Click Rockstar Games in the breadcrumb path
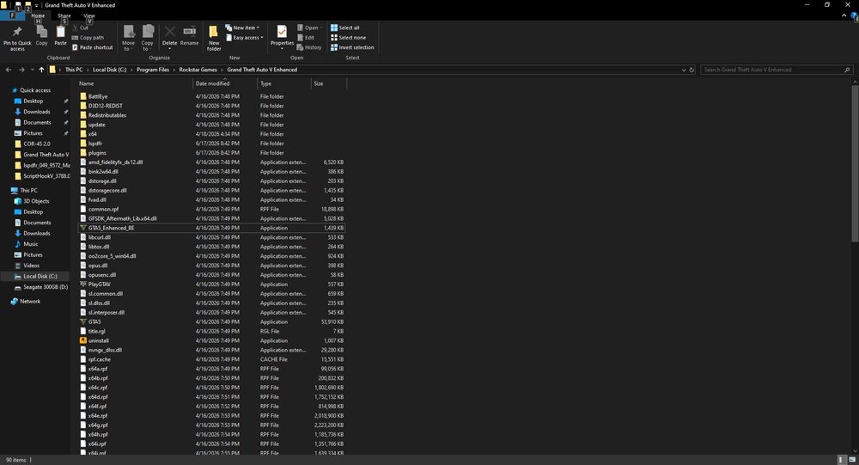The width and height of the screenshot is (859, 465). (198, 70)
